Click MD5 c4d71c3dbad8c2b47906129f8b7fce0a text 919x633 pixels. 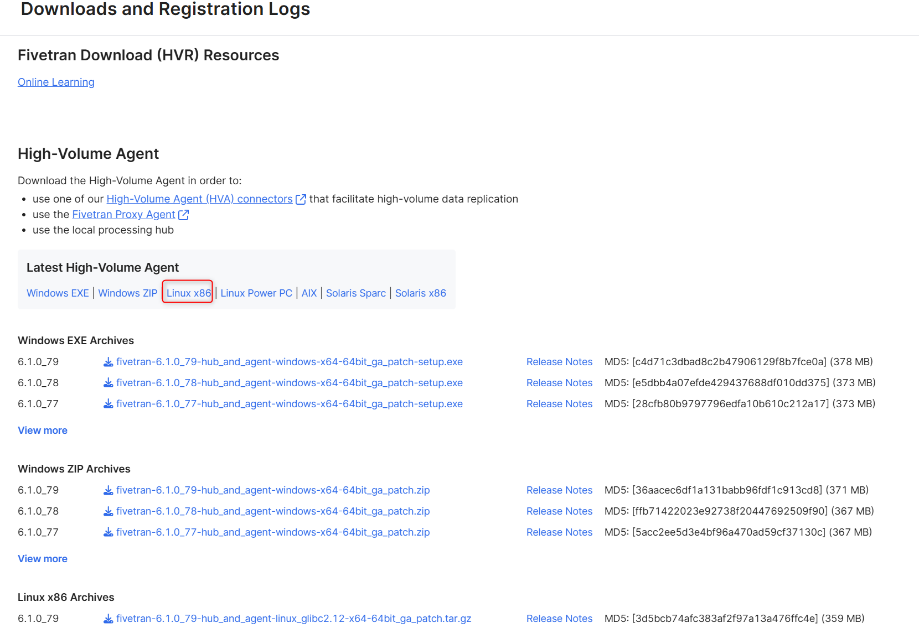(739, 362)
